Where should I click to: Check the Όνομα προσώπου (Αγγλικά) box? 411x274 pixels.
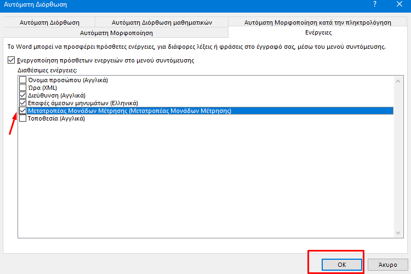click(23, 79)
